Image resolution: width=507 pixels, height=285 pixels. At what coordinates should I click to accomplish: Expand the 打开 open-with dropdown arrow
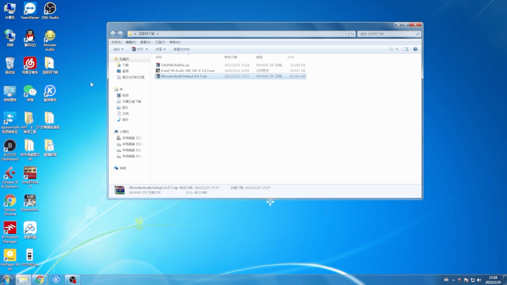(146, 49)
